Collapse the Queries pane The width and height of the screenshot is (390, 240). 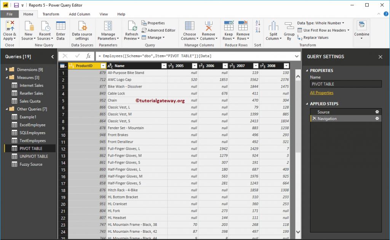(53, 57)
